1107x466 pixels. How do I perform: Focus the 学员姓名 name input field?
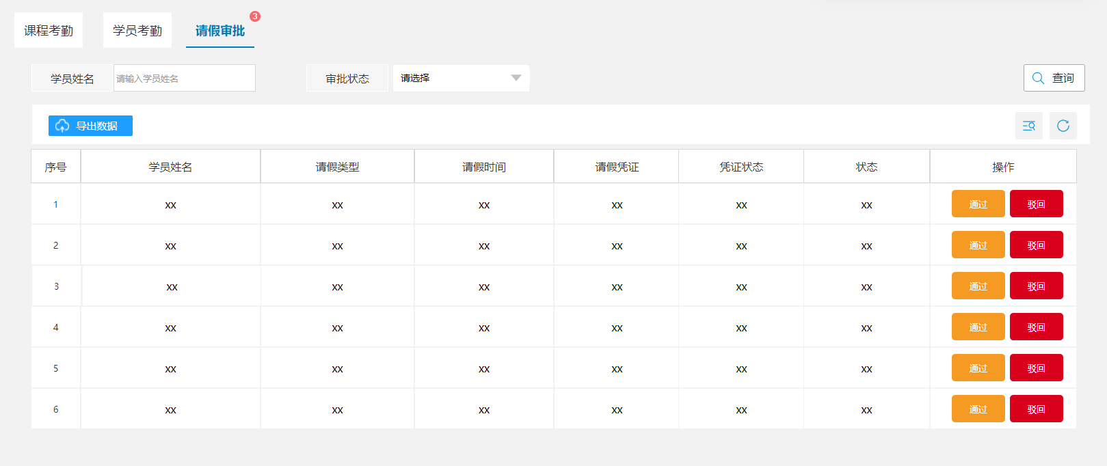click(184, 79)
